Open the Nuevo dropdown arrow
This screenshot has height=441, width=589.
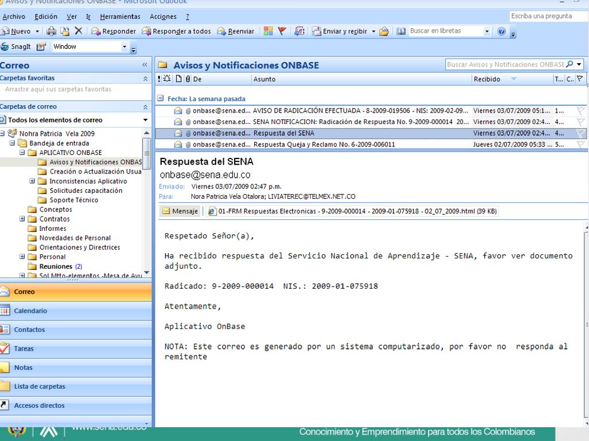click(x=37, y=31)
